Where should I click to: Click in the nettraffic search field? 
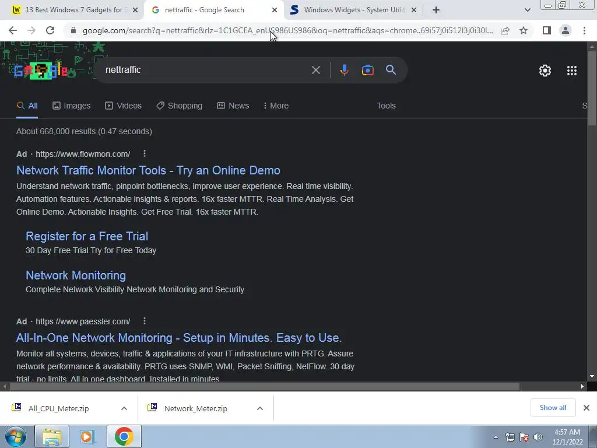206,70
